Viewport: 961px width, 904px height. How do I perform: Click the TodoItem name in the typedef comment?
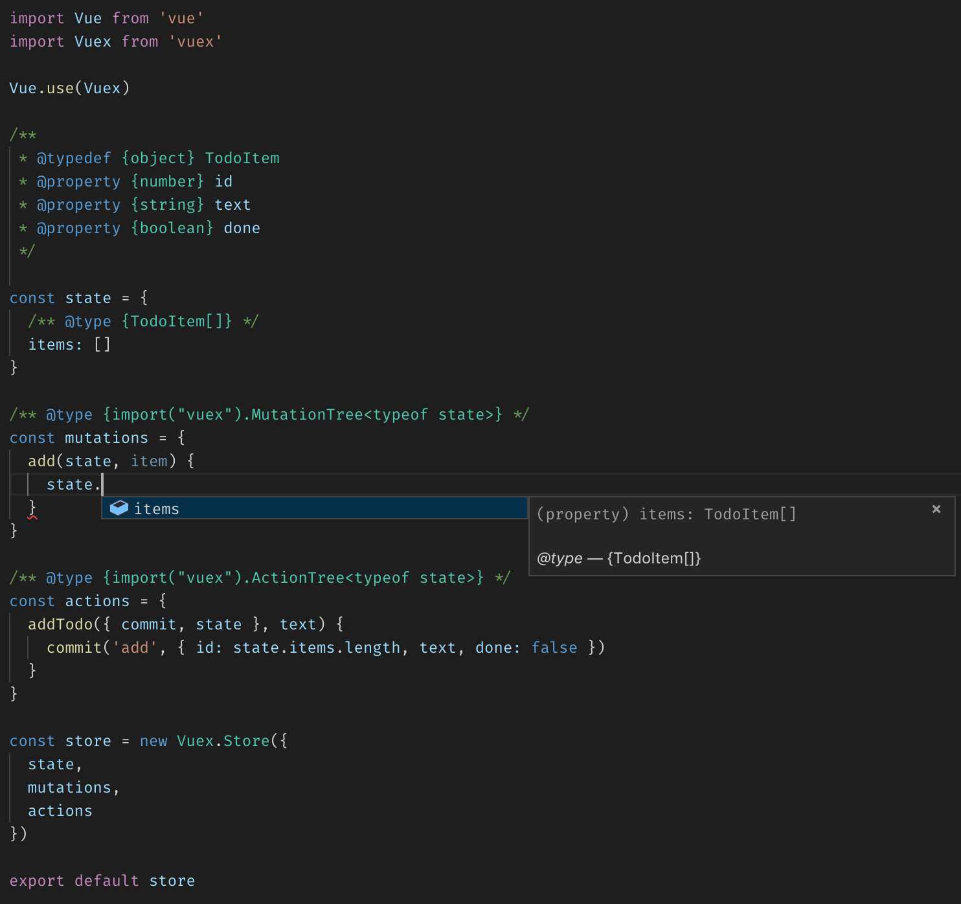click(x=242, y=158)
